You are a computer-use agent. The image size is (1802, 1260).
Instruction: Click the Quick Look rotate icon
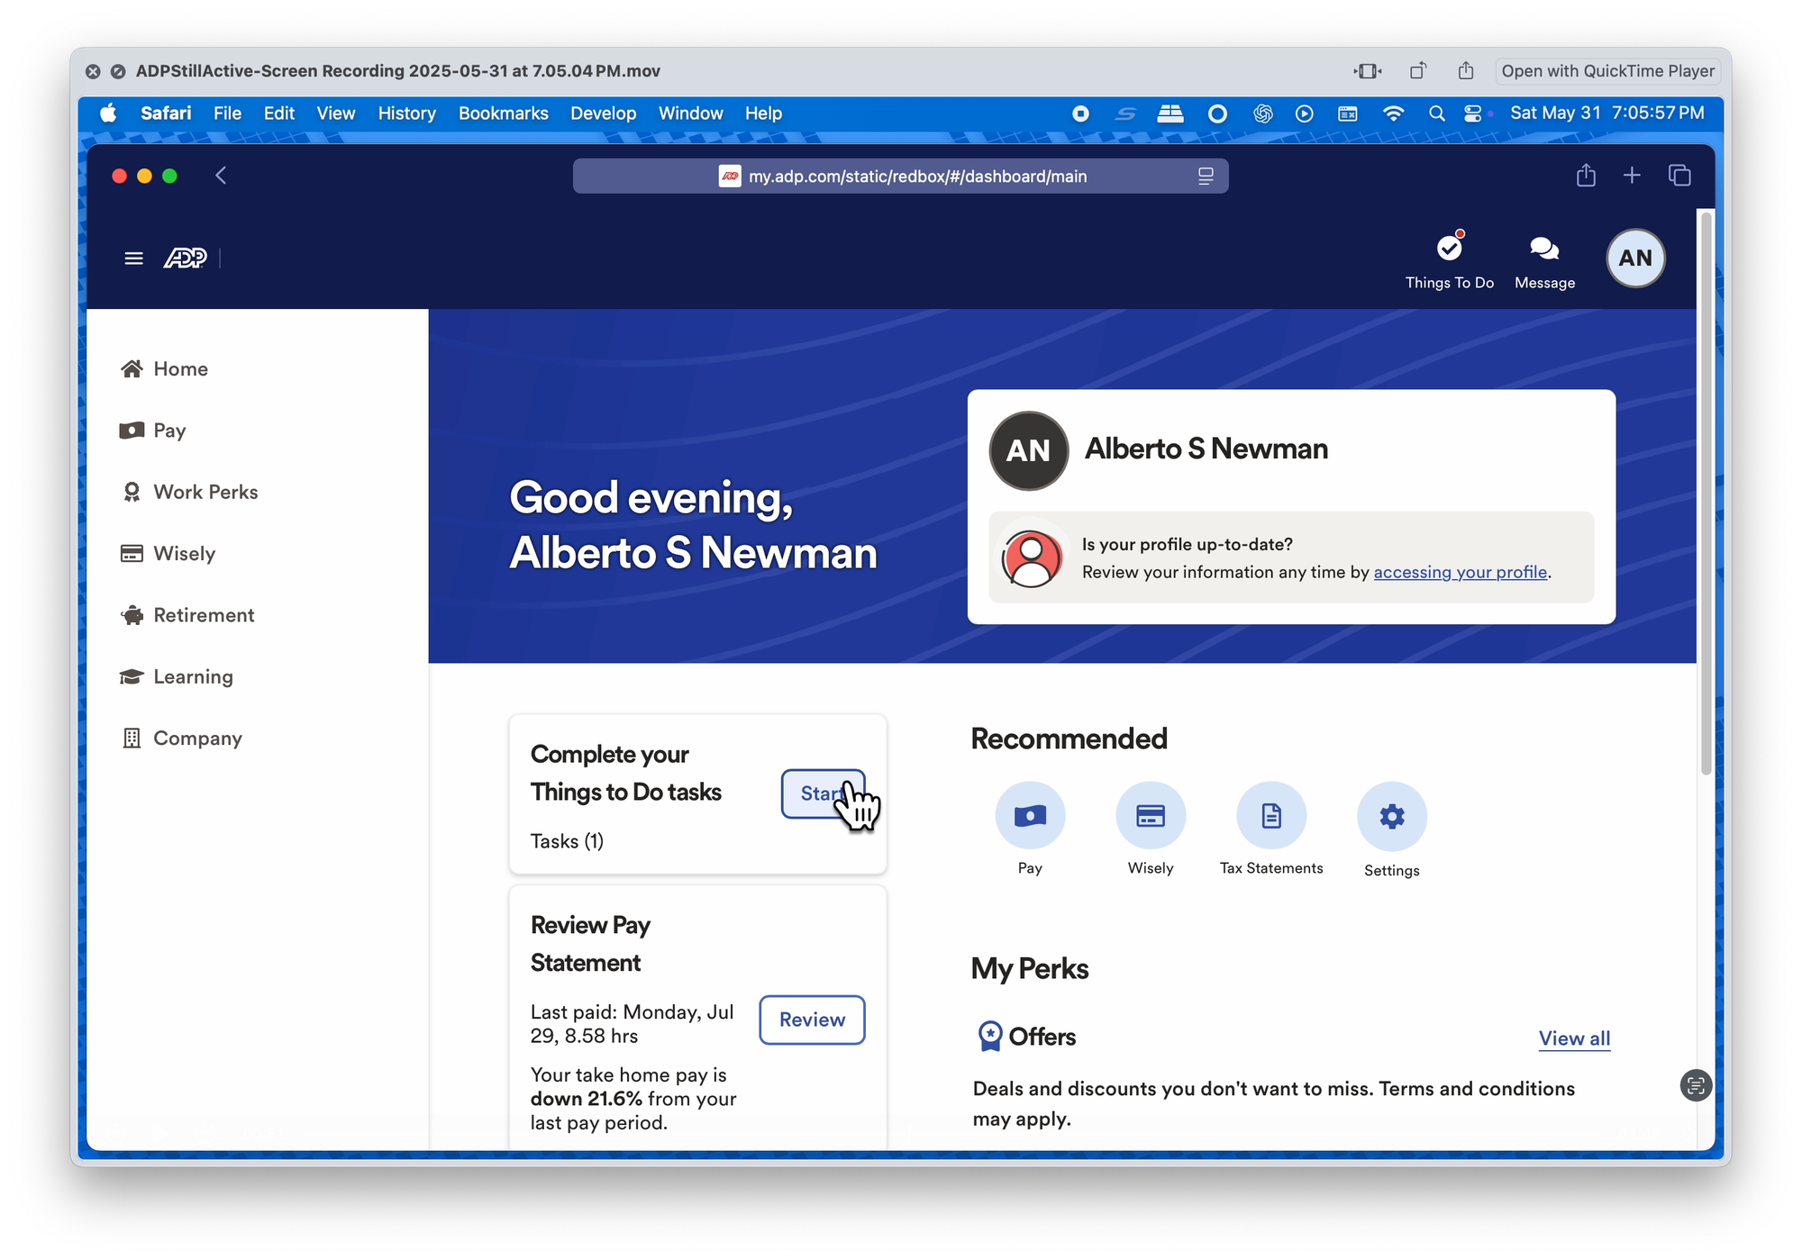pyautogui.click(x=1418, y=71)
